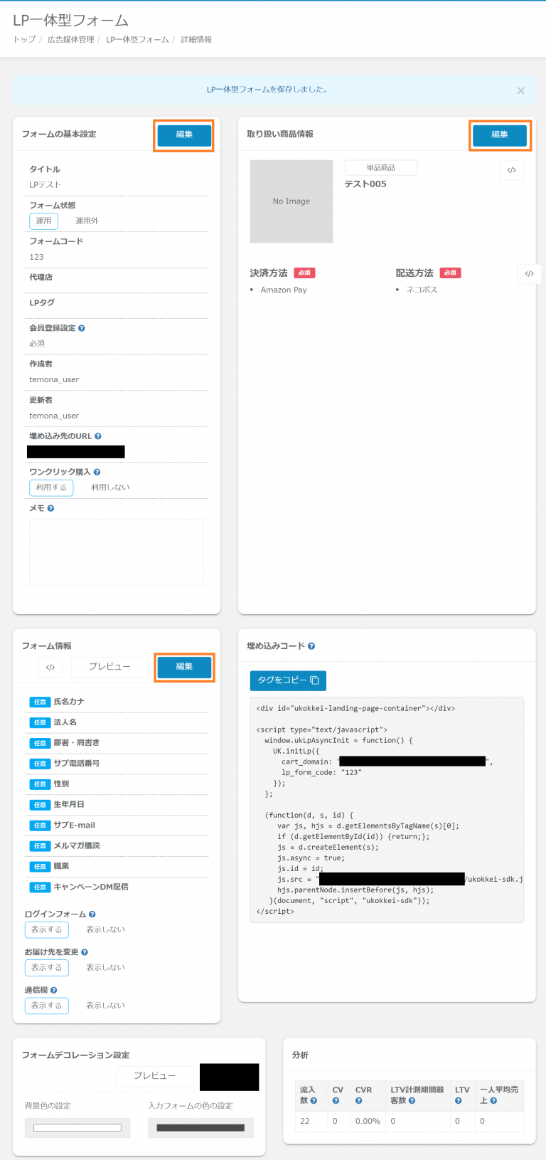Screen dimensions: 546x1160
Task: Click the code icon beside the product name
Action: point(511,170)
